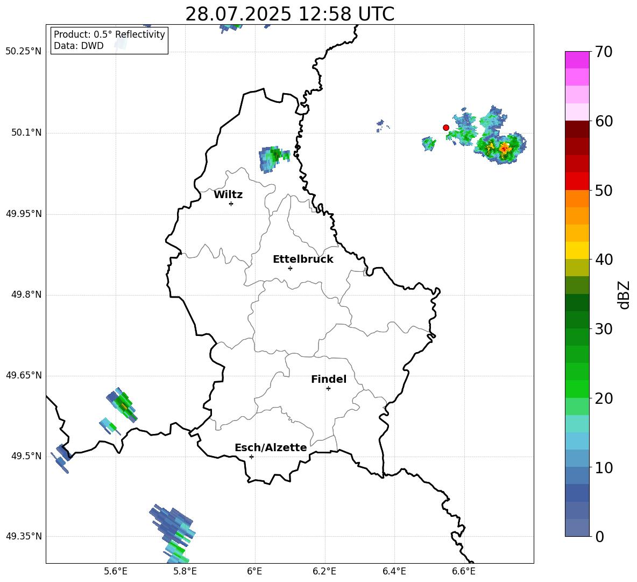Click the 50.25°N latitude label
Viewport: 637px width, 582px height.
click(24, 52)
